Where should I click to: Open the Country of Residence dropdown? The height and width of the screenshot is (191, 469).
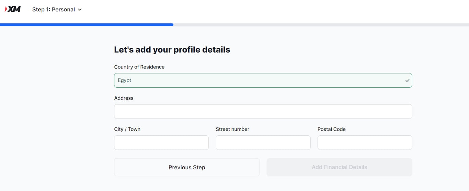[263, 80]
